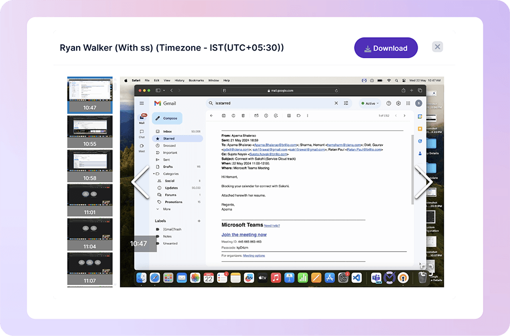
Task: Open the Meet icon in left rail
Action: [x=142, y=148]
